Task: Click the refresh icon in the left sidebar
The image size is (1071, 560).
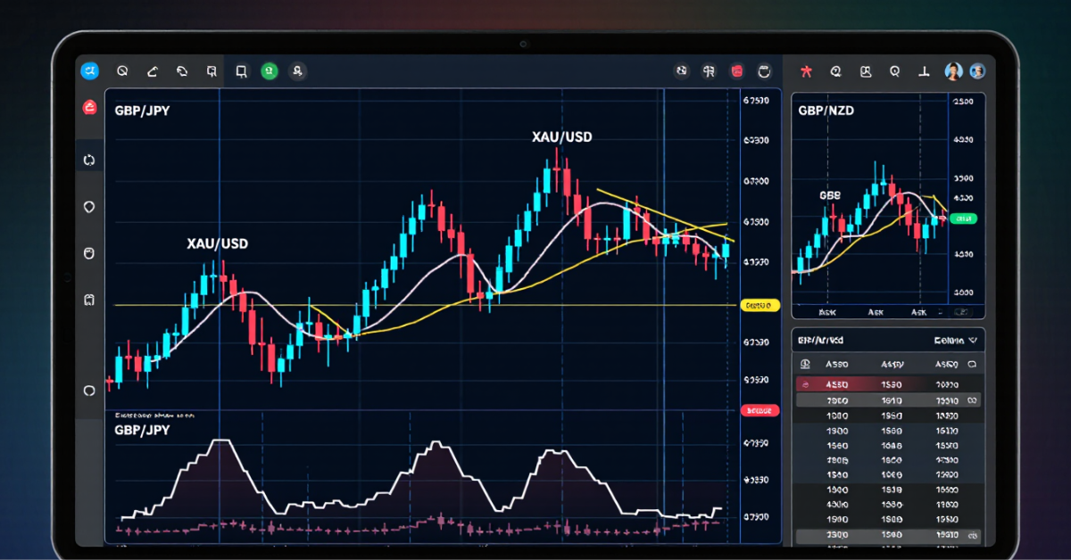Action: (x=89, y=158)
